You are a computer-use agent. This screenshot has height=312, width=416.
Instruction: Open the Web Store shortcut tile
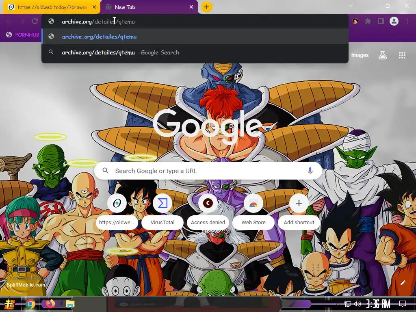tap(253, 211)
